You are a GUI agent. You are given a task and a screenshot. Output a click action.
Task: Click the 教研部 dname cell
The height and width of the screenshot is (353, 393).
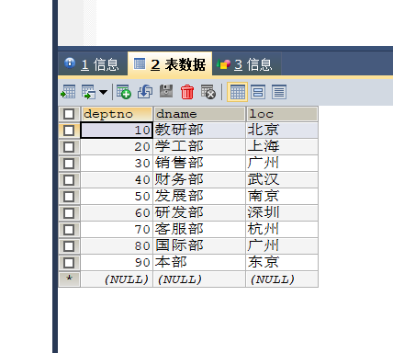(x=199, y=131)
